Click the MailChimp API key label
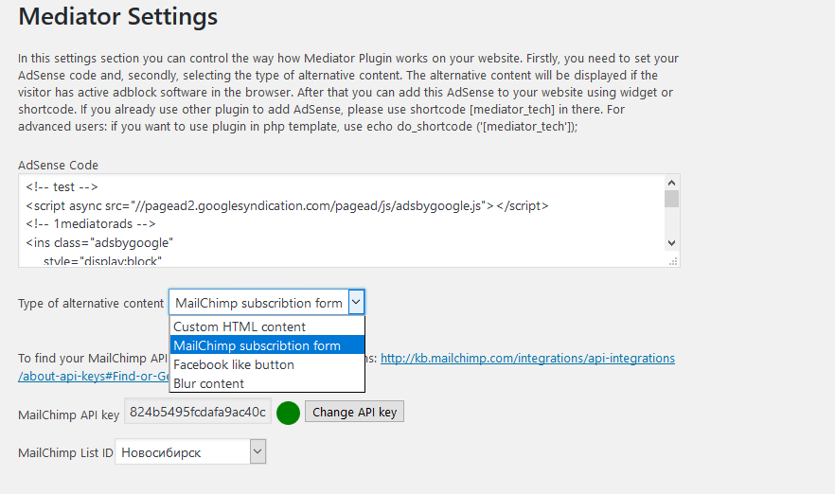The width and height of the screenshot is (835, 494). pyautogui.click(x=67, y=414)
